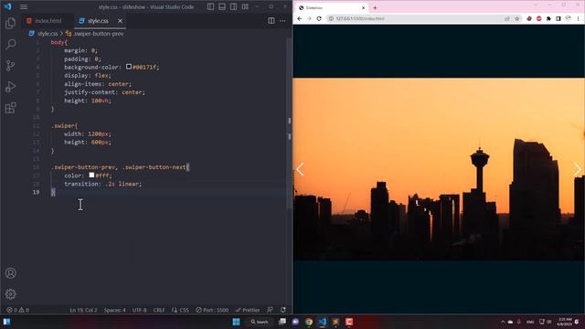Show hidden system tray icons chevron
Image resolution: width=585 pixels, height=329 pixels.
pyautogui.click(x=503, y=322)
